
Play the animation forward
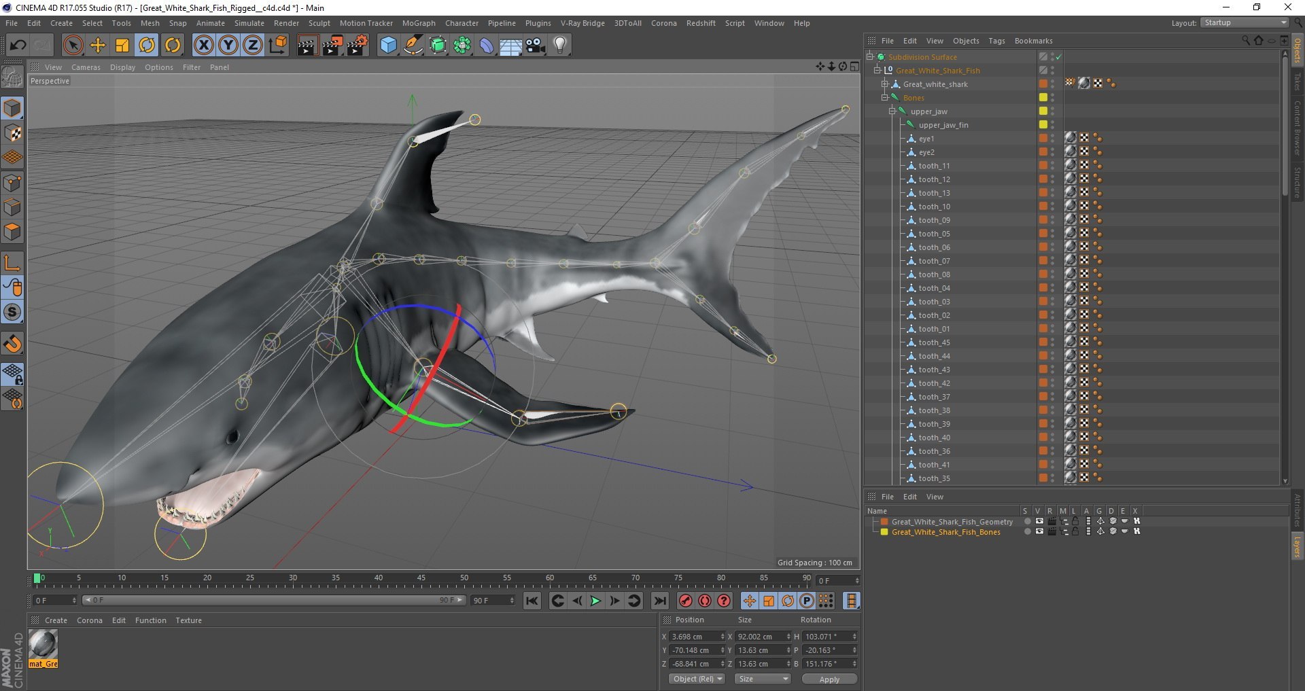click(595, 601)
